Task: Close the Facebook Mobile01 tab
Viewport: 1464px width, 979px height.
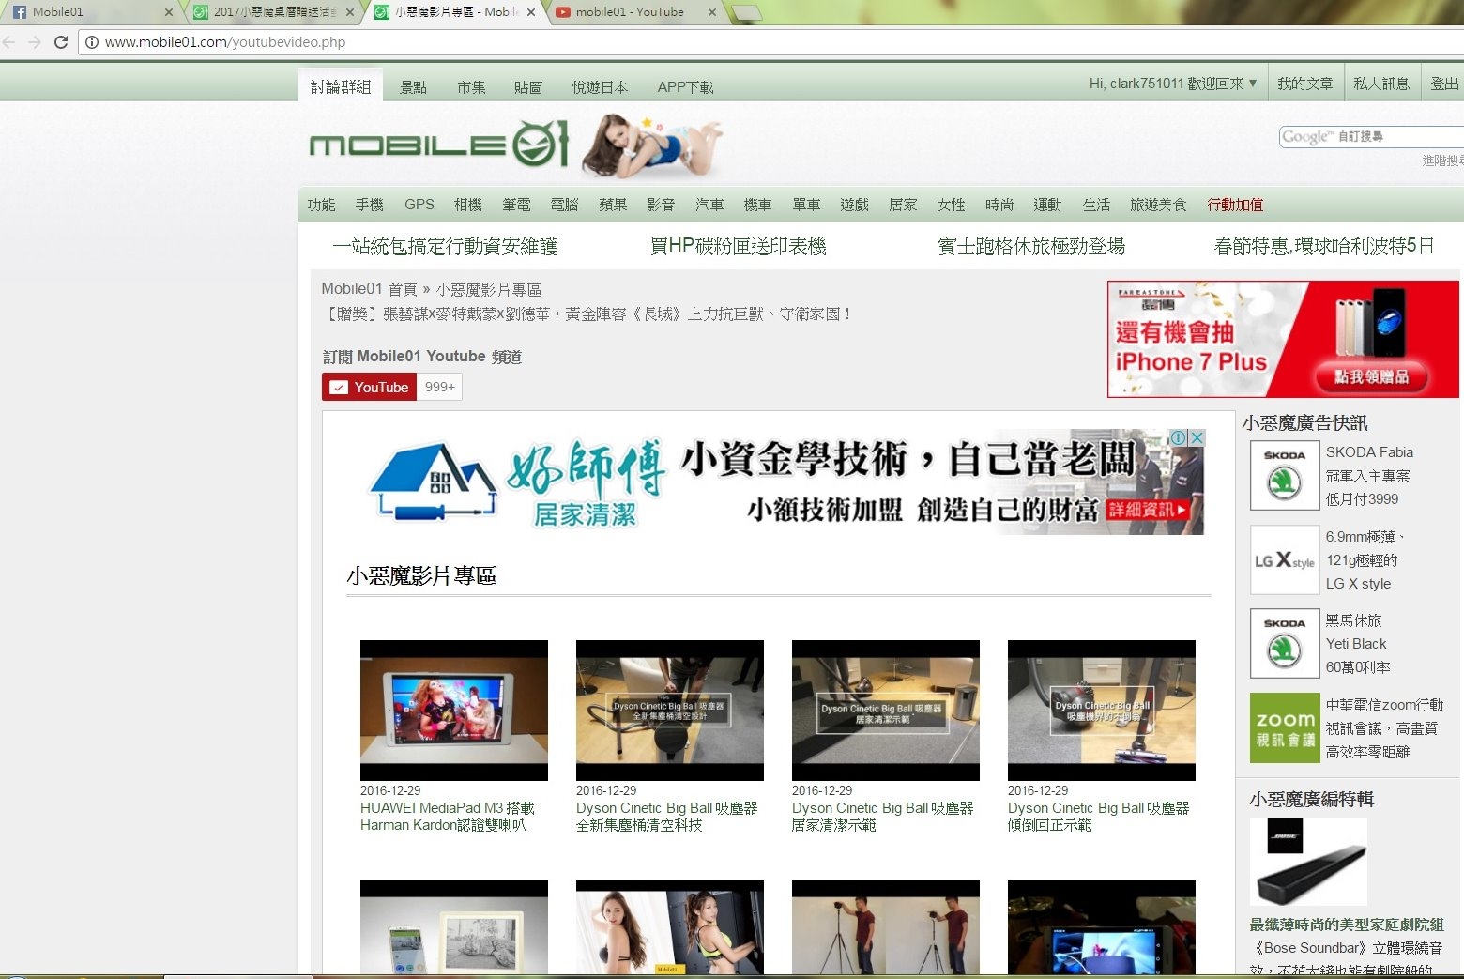Action: tap(169, 12)
